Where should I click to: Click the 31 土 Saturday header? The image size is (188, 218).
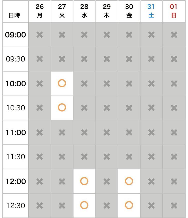tap(151, 11)
